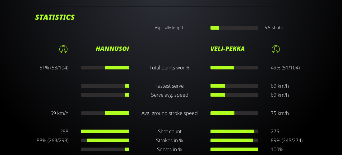This screenshot has height=155, width=342.
Task: Open the HANNUSOI player name
Action: coord(112,49)
